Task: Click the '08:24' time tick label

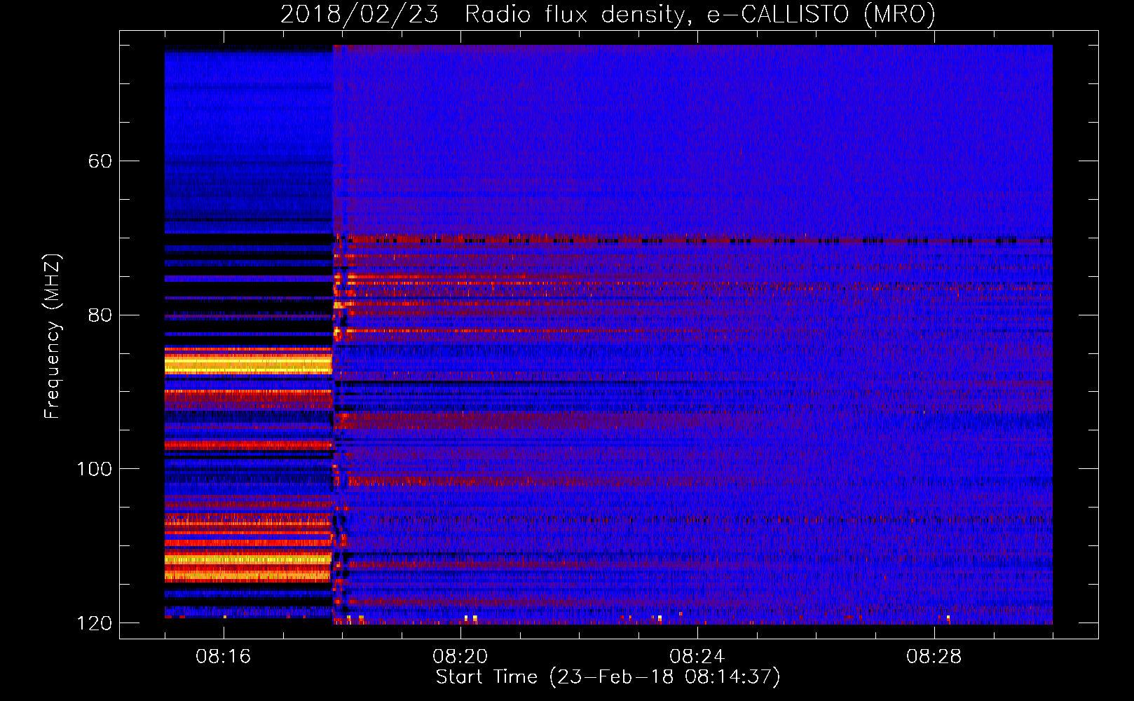Action: 697,657
